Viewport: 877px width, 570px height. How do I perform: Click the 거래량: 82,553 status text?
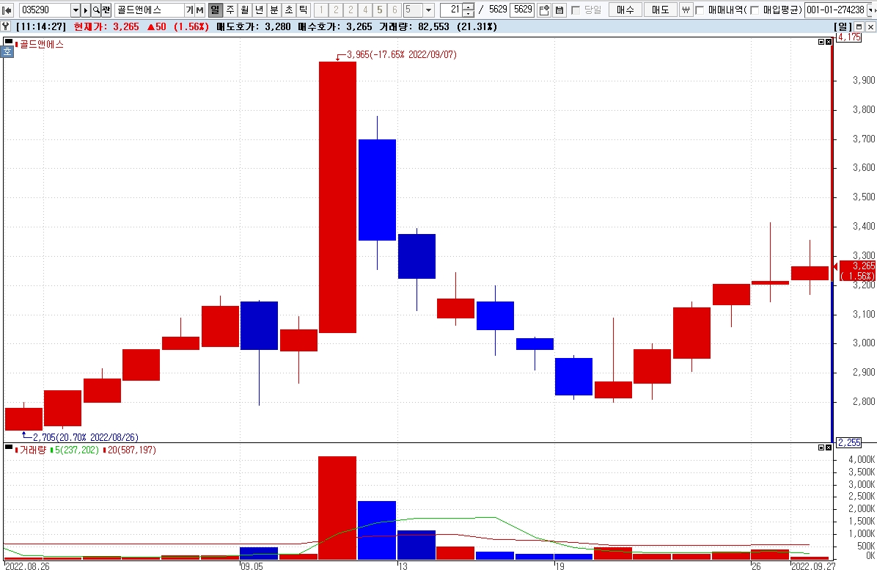(414, 26)
